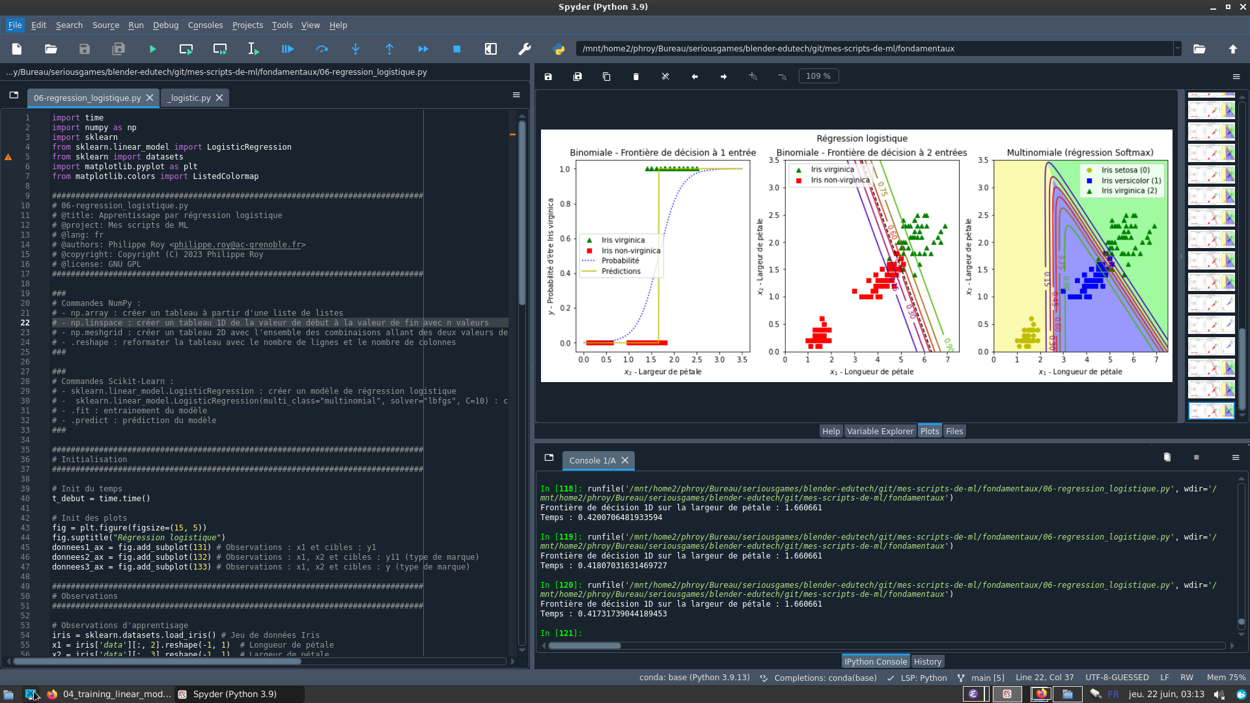Open the editor pane options menu
The height and width of the screenshot is (703, 1250).
(516, 95)
